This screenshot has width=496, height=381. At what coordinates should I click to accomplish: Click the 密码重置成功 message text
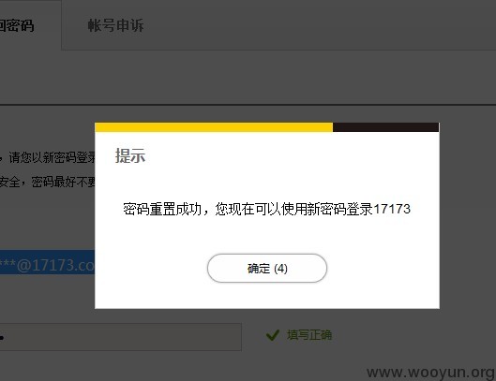(162, 209)
